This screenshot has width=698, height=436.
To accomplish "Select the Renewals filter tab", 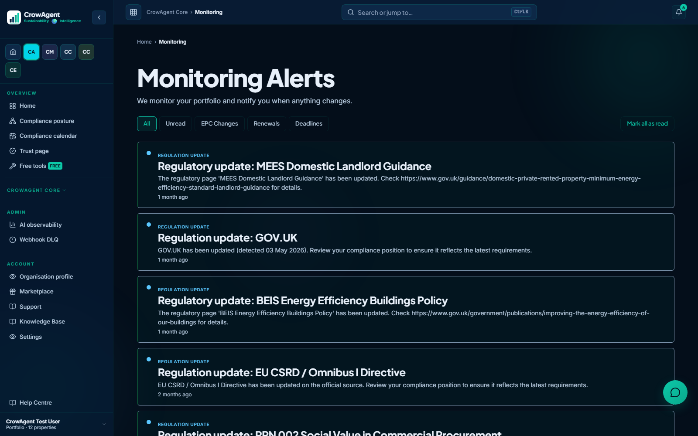I will click(267, 124).
